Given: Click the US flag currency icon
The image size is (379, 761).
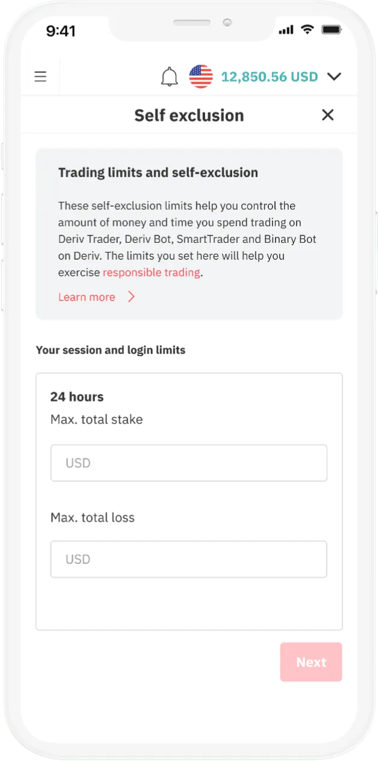Looking at the screenshot, I should point(200,77).
